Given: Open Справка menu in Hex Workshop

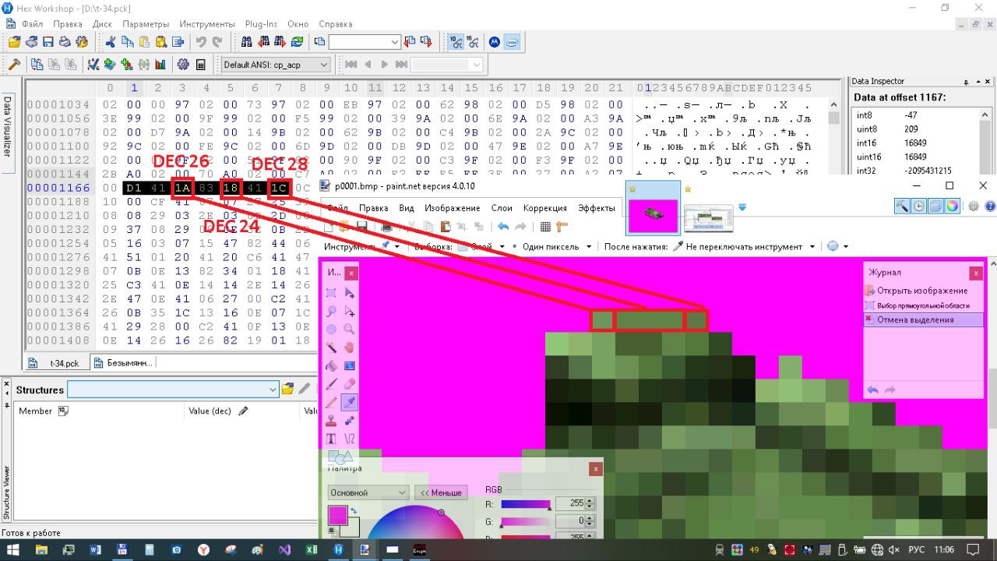Looking at the screenshot, I should tap(336, 24).
